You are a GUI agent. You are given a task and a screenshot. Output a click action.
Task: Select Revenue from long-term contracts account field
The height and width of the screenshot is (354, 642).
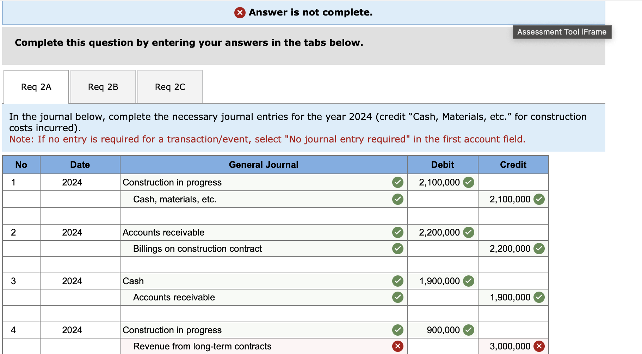coord(264,346)
